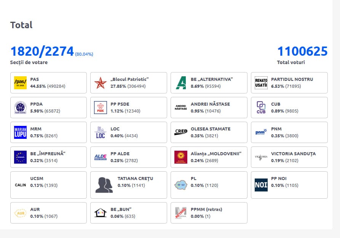This screenshot has height=238, width=340.
Task: Click the Total voturi label
Action: click(291, 62)
